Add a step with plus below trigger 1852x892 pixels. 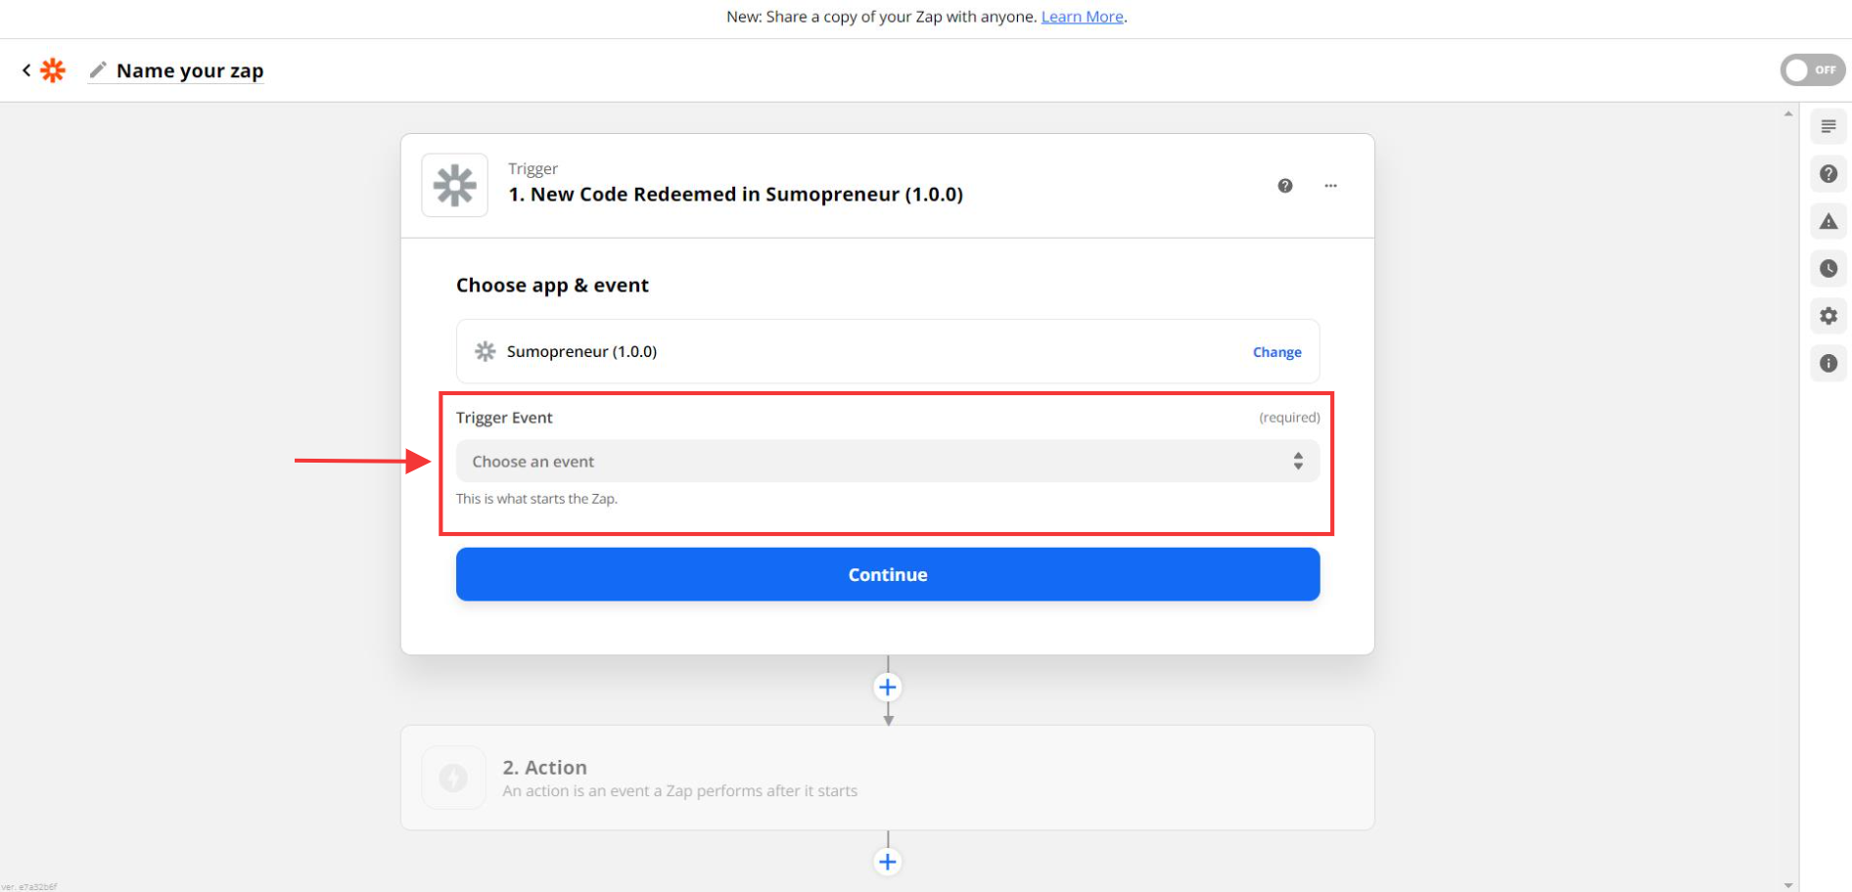coord(888,688)
